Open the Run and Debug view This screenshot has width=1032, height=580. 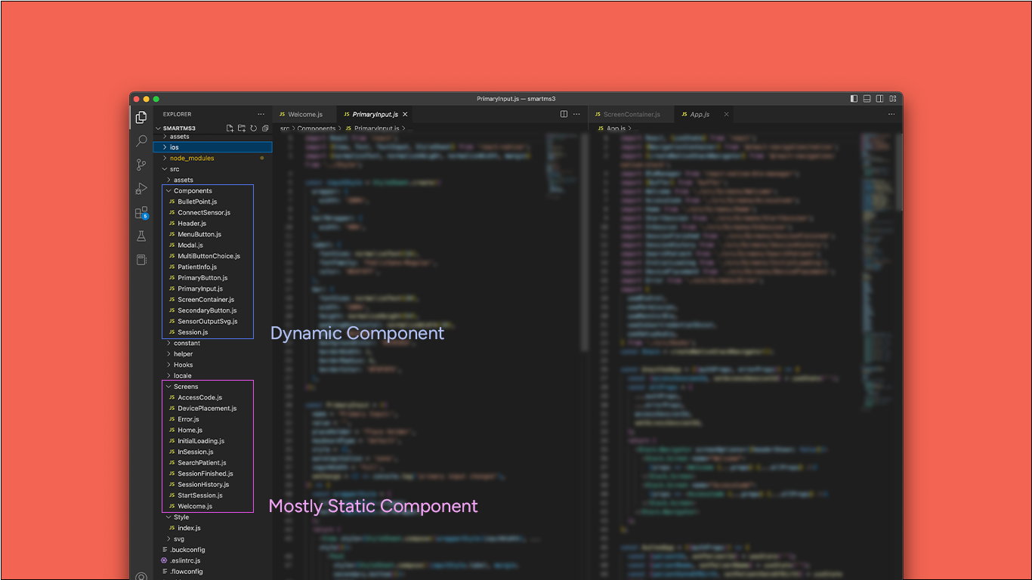click(x=141, y=189)
